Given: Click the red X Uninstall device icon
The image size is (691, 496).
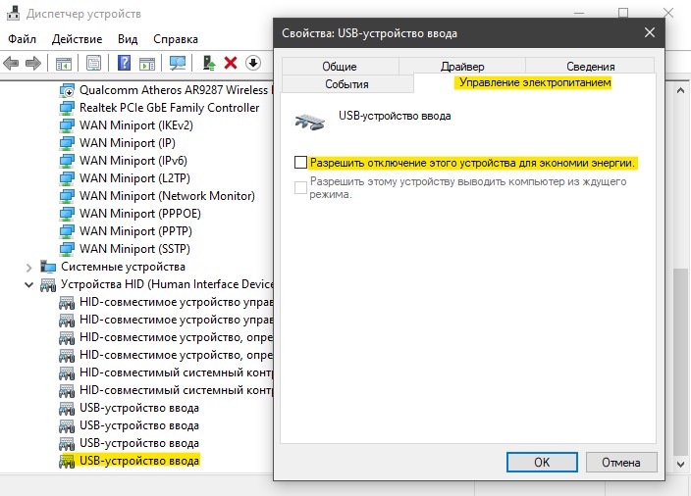Looking at the screenshot, I should click(231, 63).
